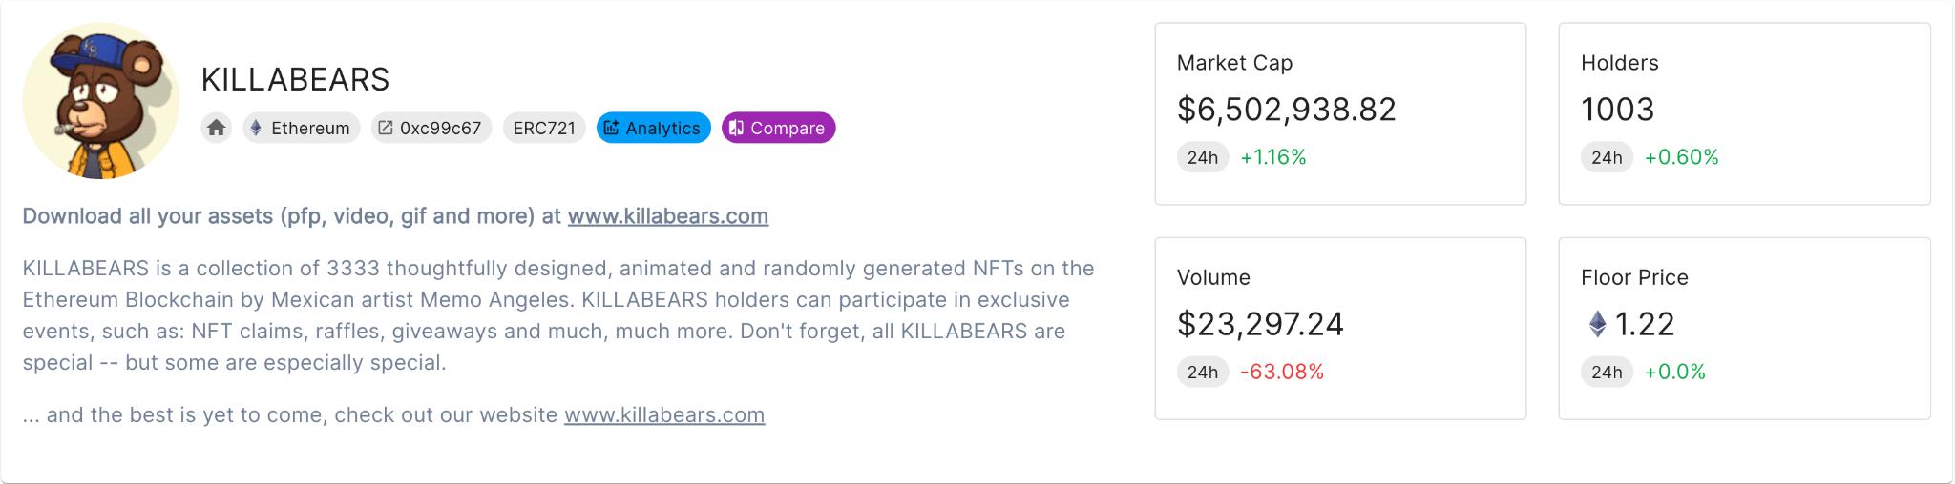
Task: Click the external link icon beside 0xc99c67
Action: pos(386,128)
